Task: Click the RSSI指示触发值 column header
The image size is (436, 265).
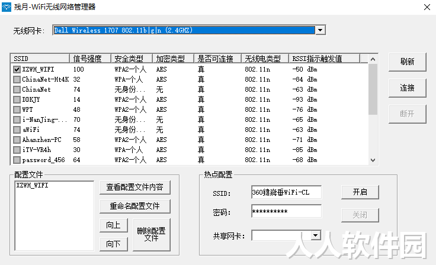Action: 324,59
